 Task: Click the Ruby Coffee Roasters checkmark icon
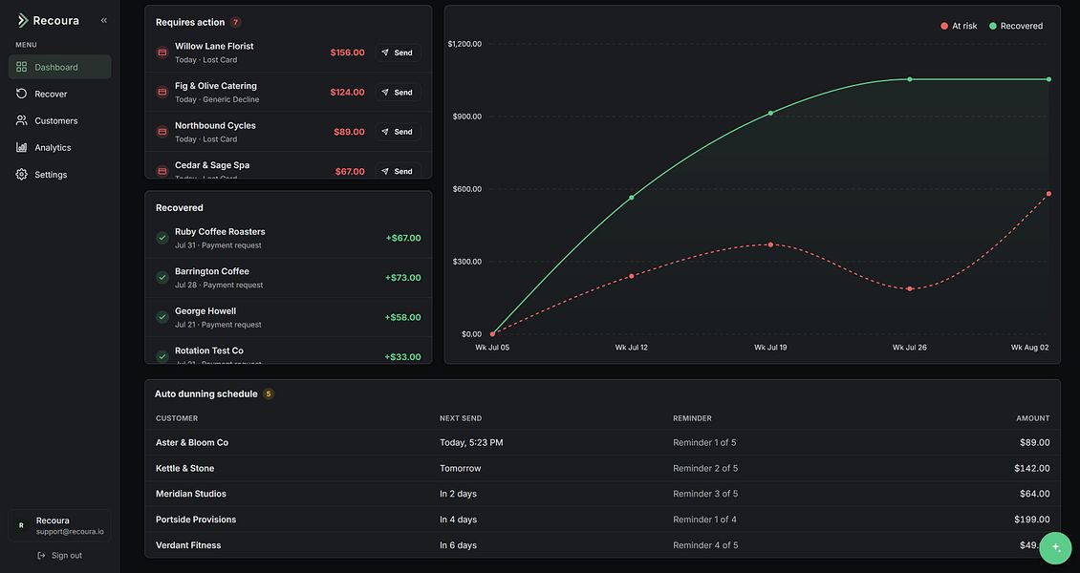[x=162, y=238]
